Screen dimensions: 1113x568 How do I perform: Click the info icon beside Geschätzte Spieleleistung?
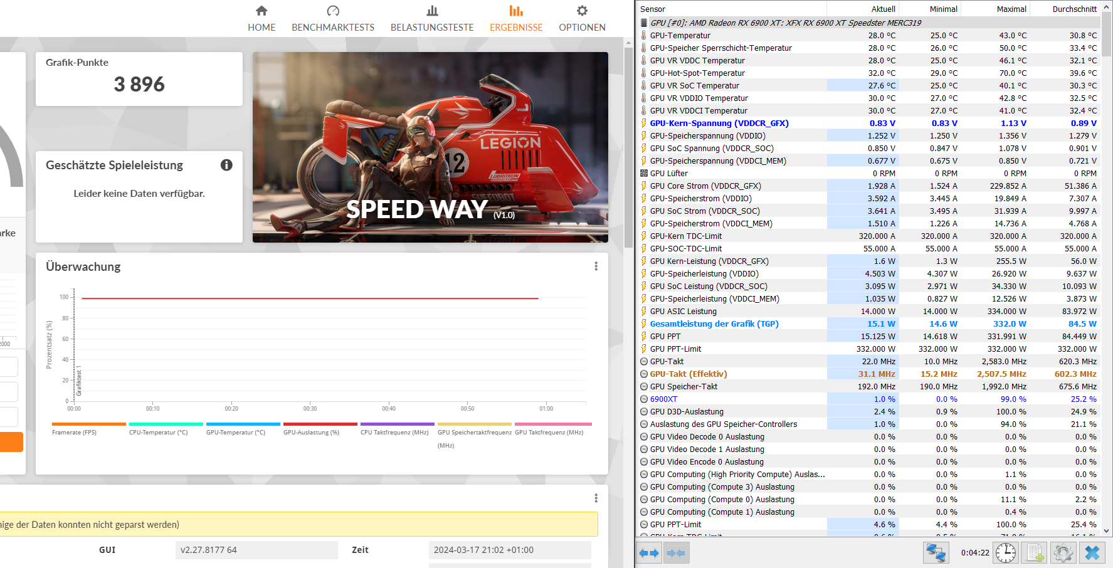click(x=226, y=165)
